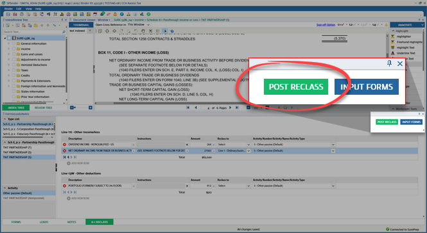Screen dimensions: 427x233
Task: Click the info circle icon in the main toolbar
Action: (135, 14)
